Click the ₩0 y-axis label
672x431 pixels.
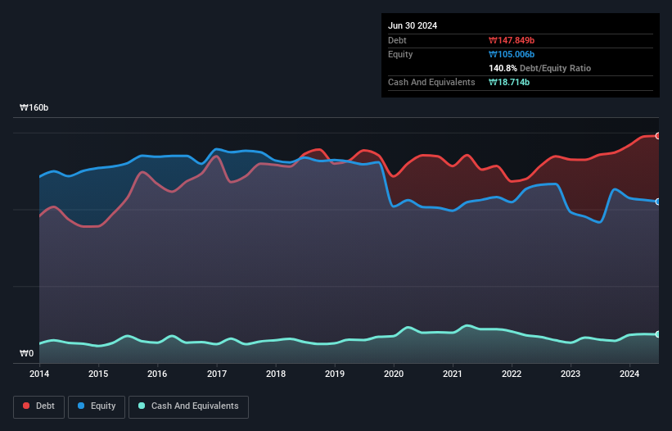click(26, 353)
